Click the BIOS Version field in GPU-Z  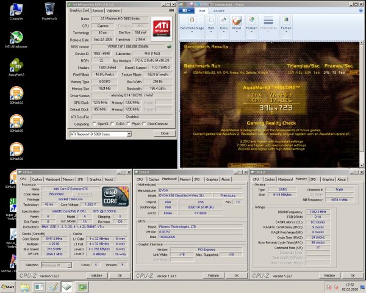(x=128, y=46)
